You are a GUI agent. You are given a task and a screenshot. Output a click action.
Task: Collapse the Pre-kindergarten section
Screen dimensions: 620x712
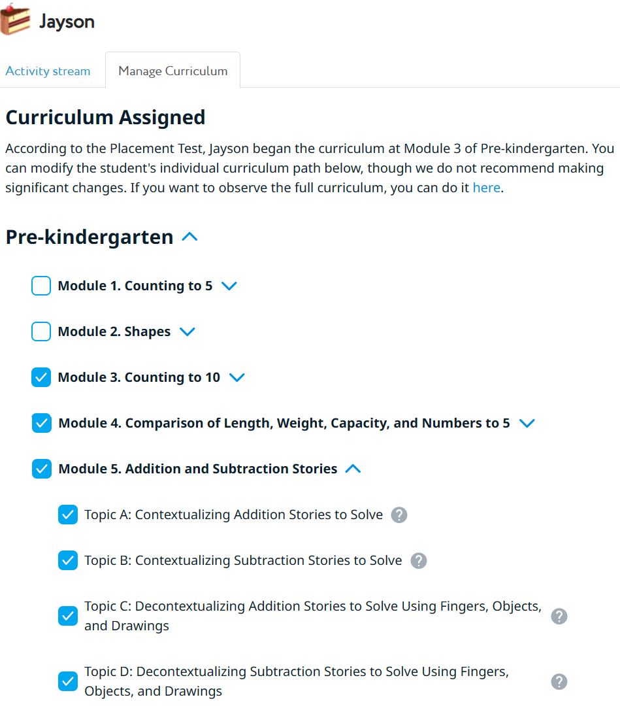coord(189,237)
